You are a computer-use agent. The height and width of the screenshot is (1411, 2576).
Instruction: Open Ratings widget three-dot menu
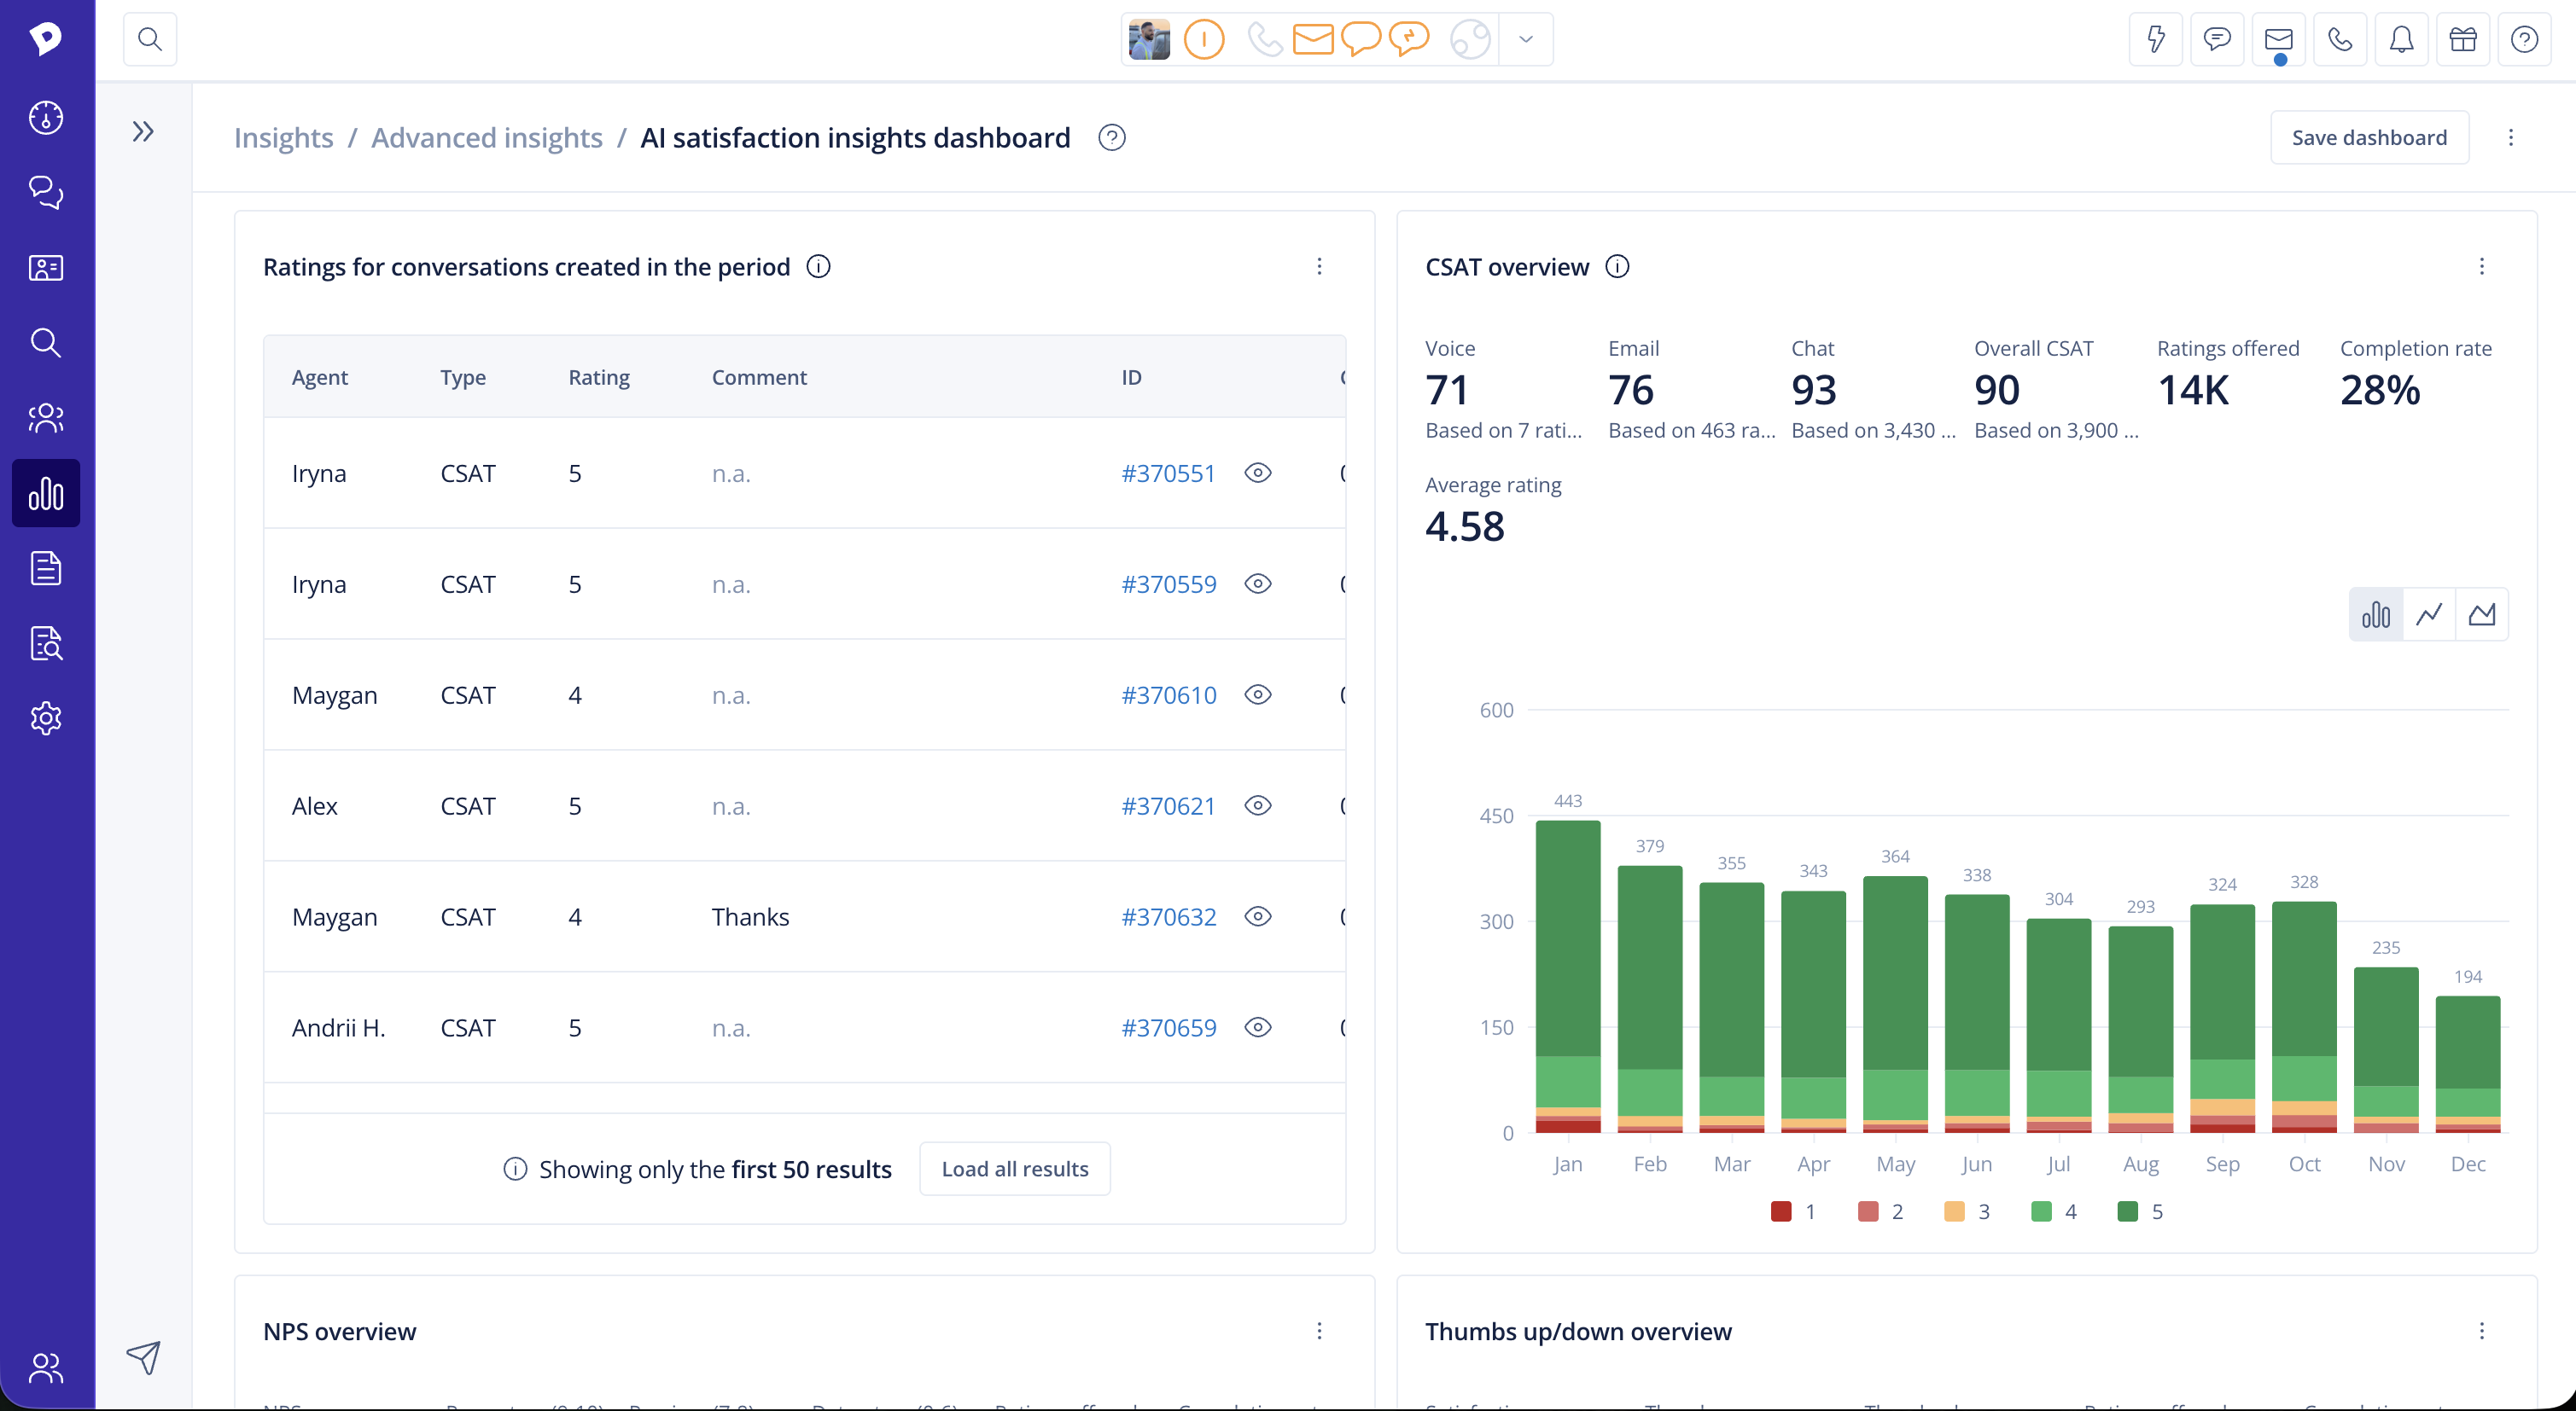1319,267
